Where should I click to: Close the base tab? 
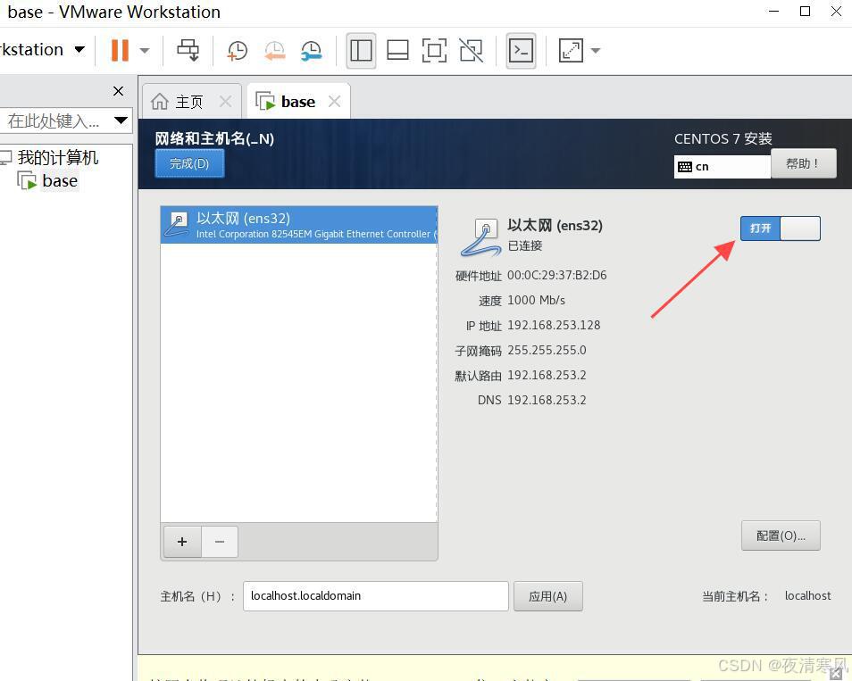coord(335,102)
